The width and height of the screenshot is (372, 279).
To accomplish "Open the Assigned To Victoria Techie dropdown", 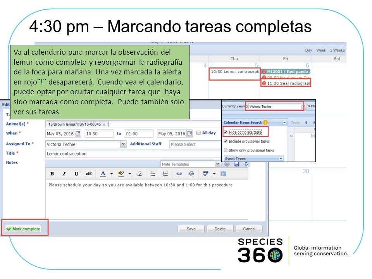I will pyautogui.click(x=123, y=144).
